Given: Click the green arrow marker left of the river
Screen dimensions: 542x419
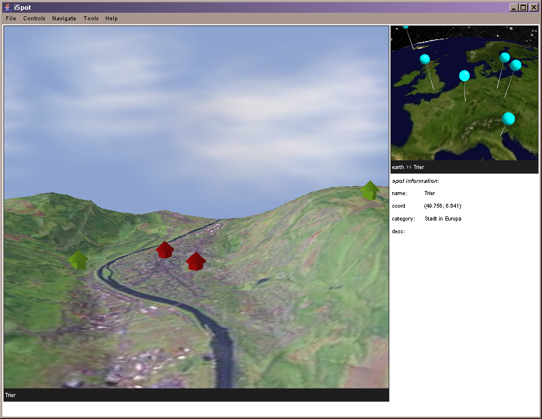Looking at the screenshot, I should (78, 259).
